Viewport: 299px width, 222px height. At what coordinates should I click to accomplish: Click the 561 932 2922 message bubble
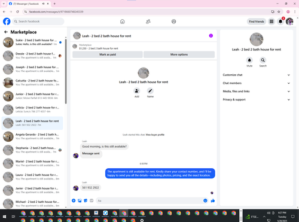coord(90,188)
